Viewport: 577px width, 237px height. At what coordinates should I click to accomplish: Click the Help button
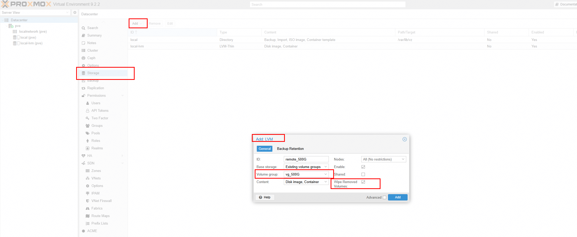pyautogui.click(x=265, y=197)
